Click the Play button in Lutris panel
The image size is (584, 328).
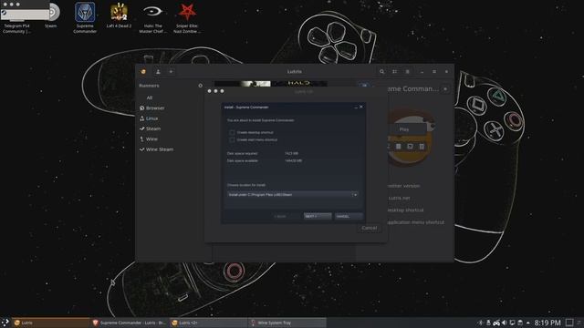tap(406, 129)
